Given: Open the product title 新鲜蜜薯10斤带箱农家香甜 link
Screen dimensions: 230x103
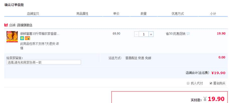Looking at the screenshot, I should coord(40,34).
